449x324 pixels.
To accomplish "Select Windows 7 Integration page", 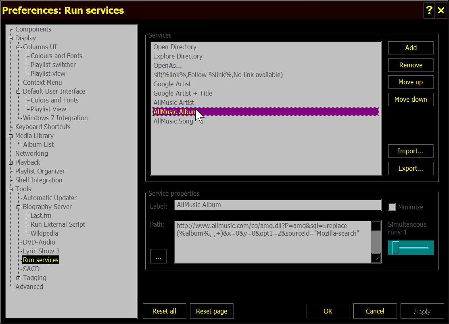I will (x=55, y=118).
